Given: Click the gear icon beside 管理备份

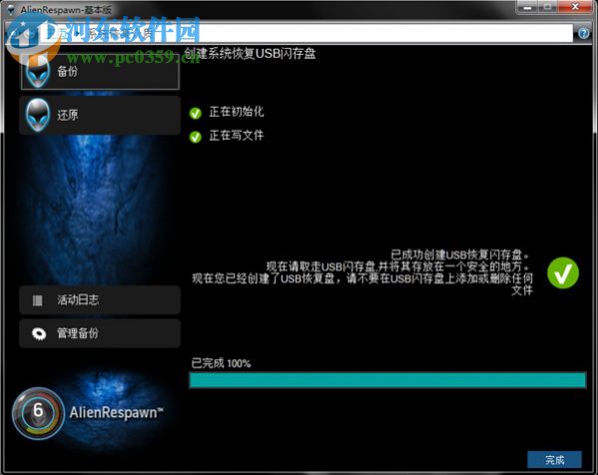Looking at the screenshot, I should [39, 334].
